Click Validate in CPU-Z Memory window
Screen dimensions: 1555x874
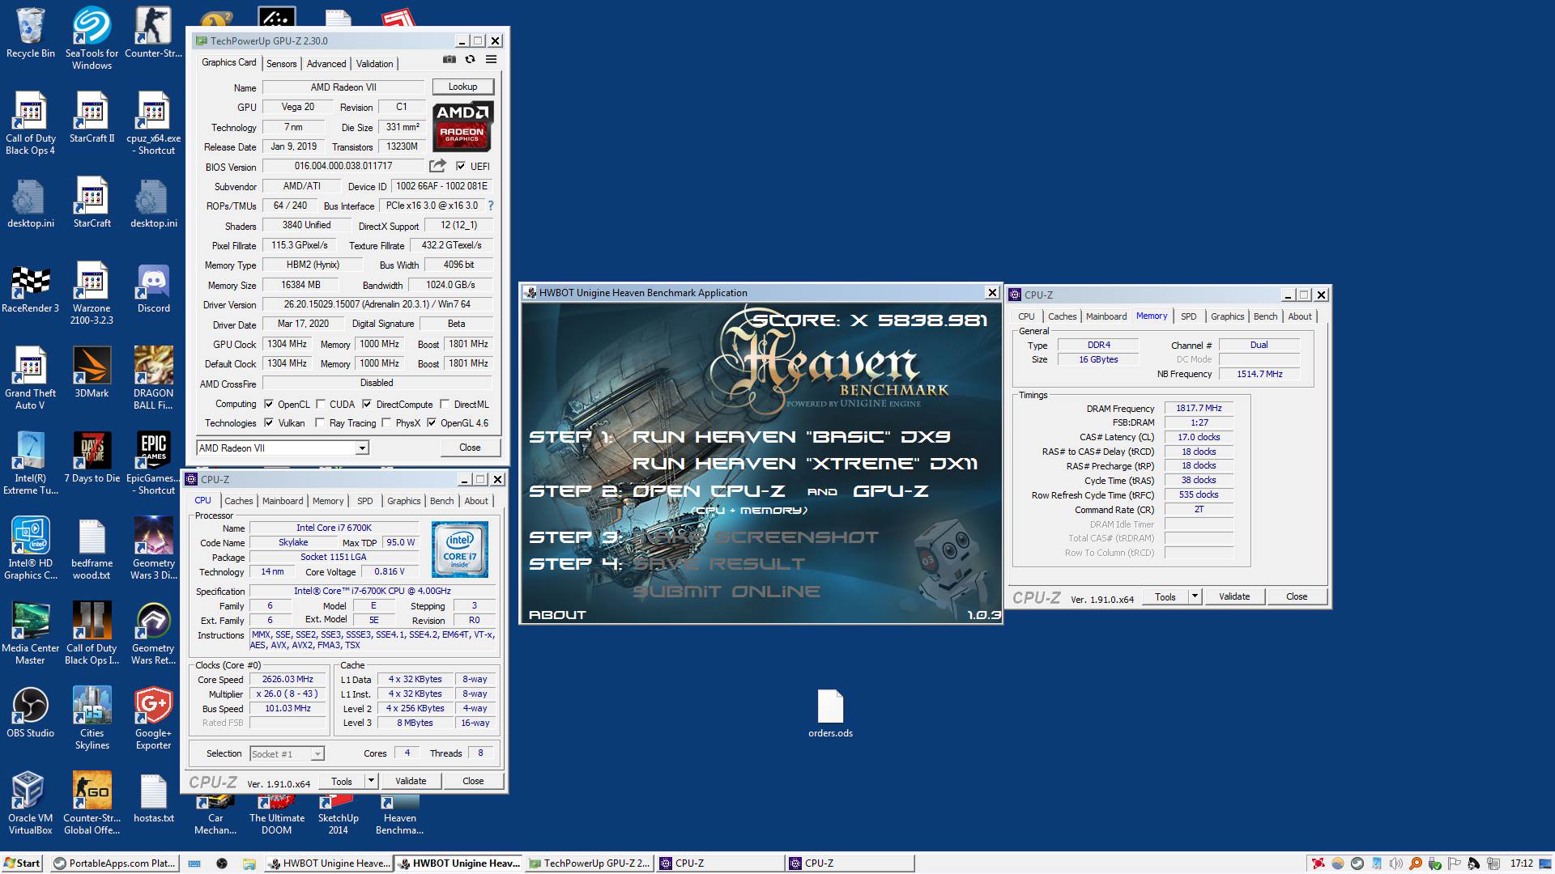(1234, 596)
